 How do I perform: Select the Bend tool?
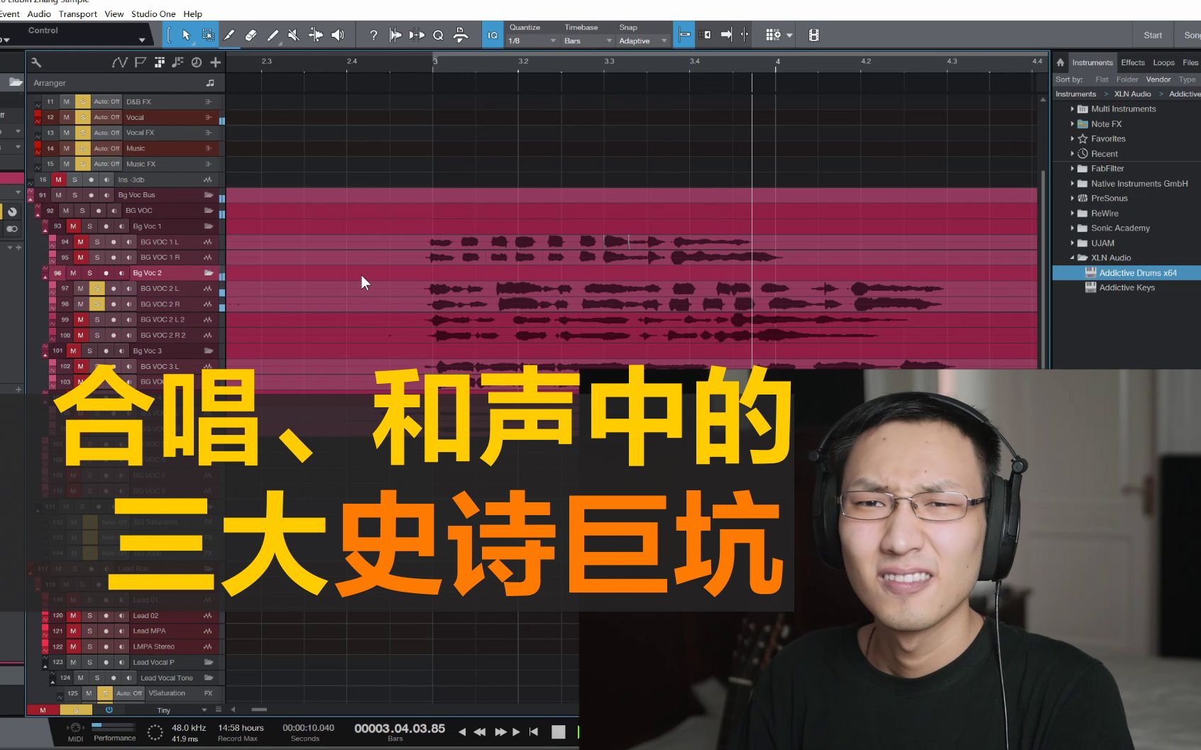point(316,35)
